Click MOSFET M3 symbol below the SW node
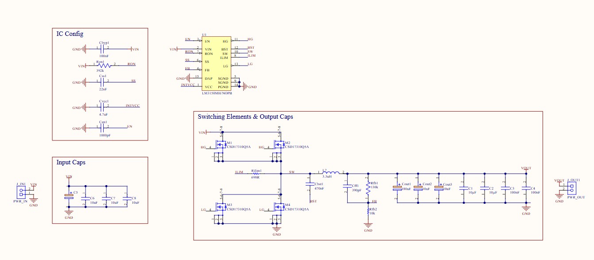This screenshot has width=594, height=260. [220, 206]
